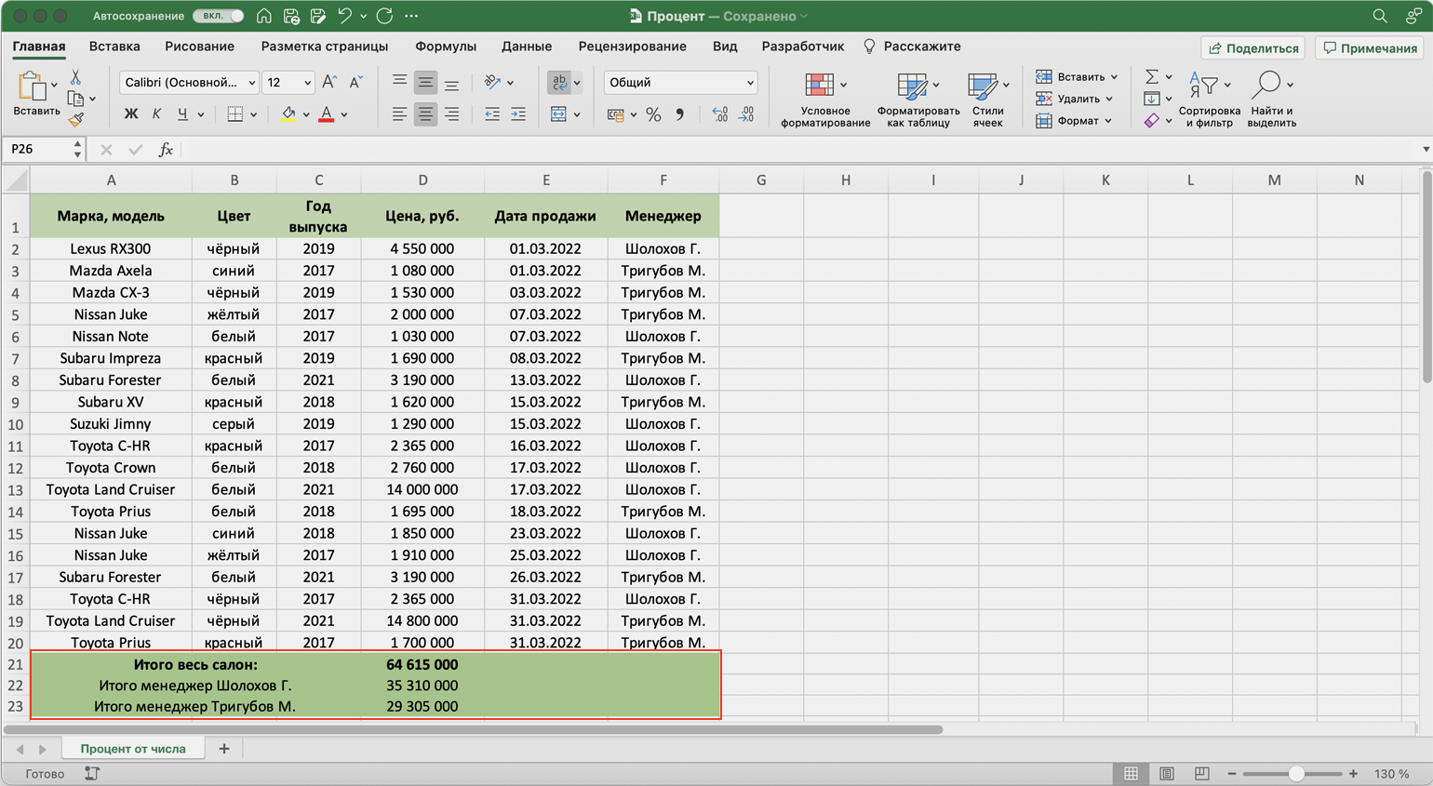The width and height of the screenshot is (1433, 786).
Task: Click the insert function fx icon
Action: (x=166, y=150)
